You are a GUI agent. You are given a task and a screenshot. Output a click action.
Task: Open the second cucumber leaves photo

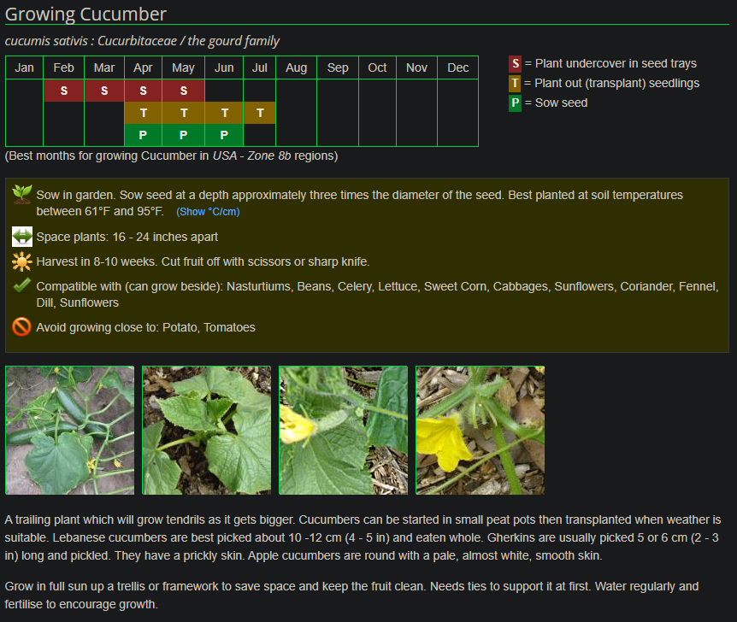(207, 431)
